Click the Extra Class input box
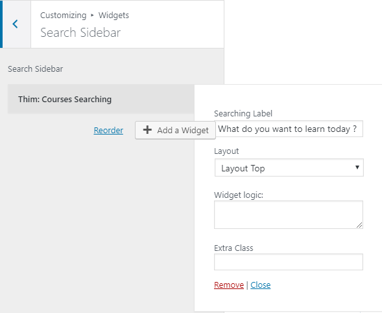The width and height of the screenshot is (382, 313). pyautogui.click(x=289, y=262)
